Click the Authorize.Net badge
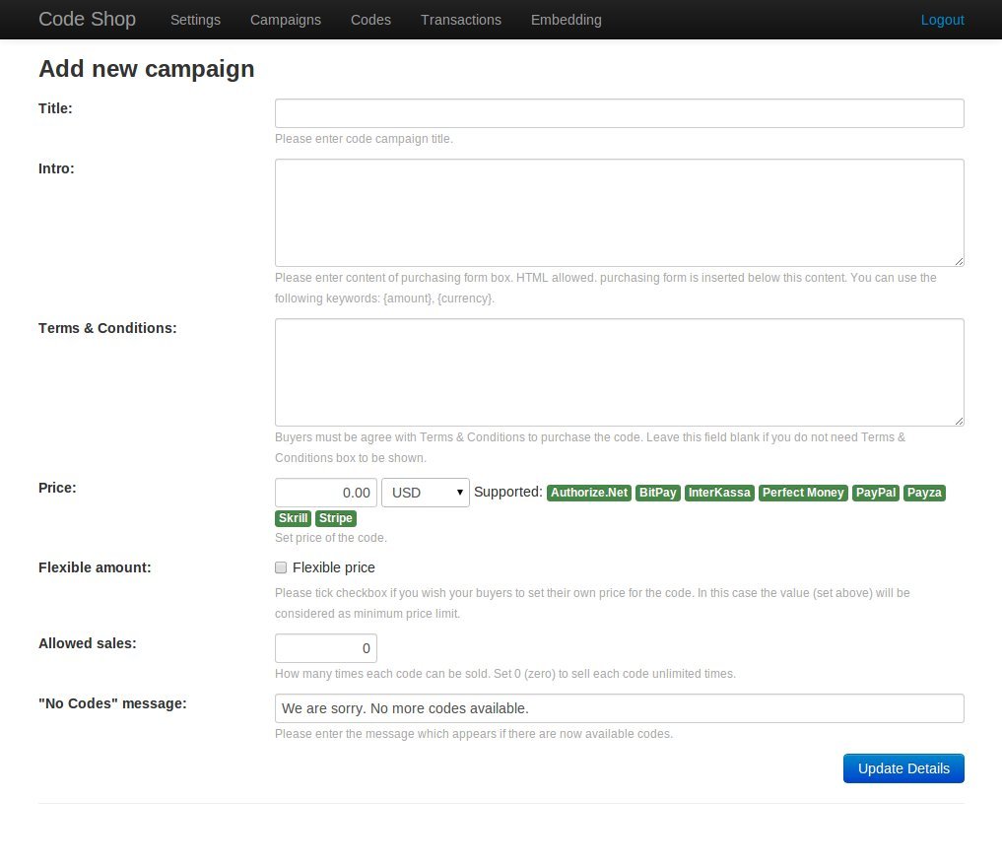This screenshot has height=864, width=1002. (x=589, y=493)
